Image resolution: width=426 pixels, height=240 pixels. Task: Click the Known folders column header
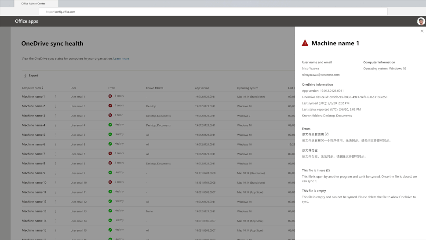tap(154, 88)
